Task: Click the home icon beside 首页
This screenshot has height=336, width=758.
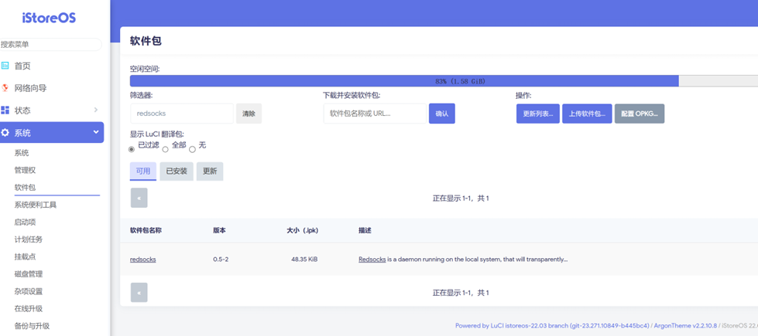Action: coord(5,66)
